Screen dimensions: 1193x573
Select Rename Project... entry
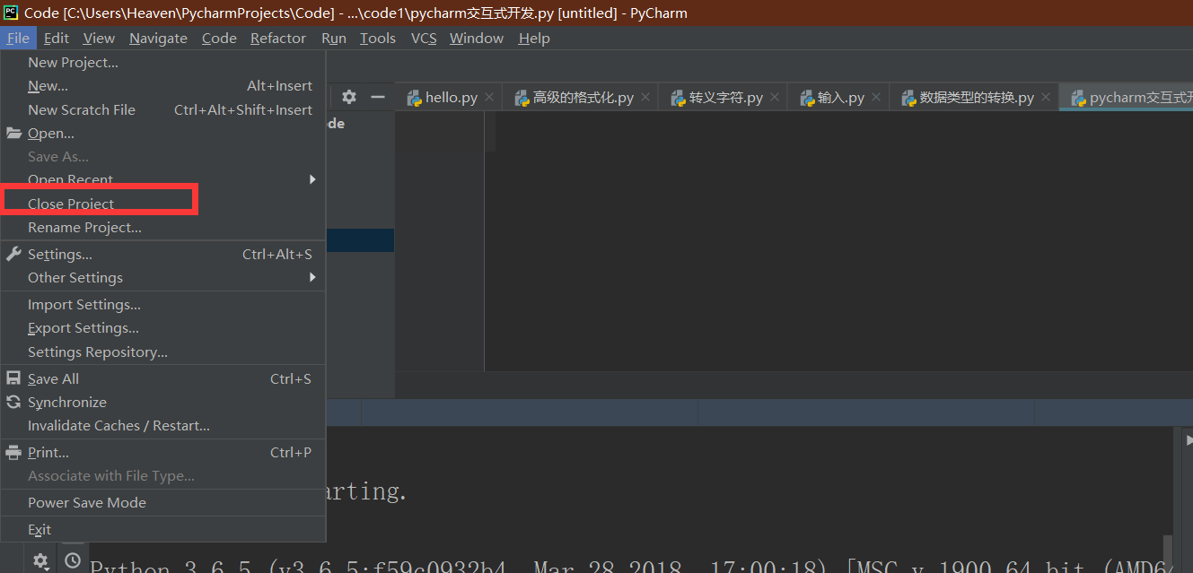click(x=162, y=228)
